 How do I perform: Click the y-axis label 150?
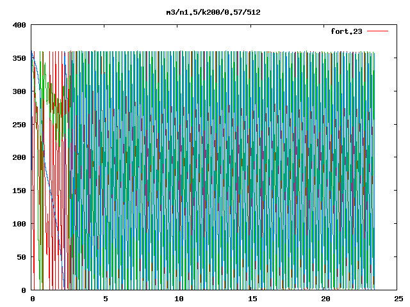tap(19, 191)
